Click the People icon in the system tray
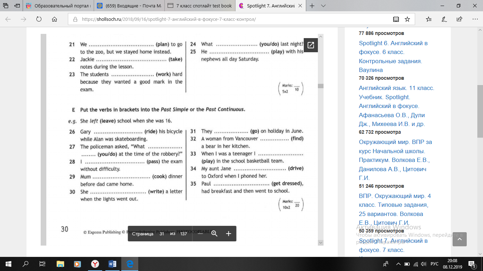Viewport: 483px width, 271px height. [386, 264]
